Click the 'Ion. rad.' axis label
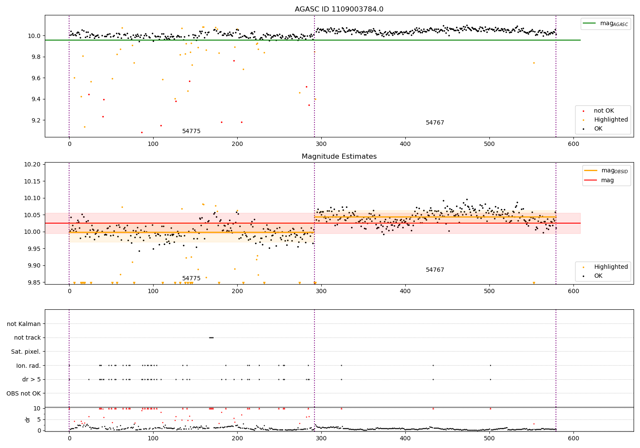Viewport: 640px width, 448px height. [29, 365]
